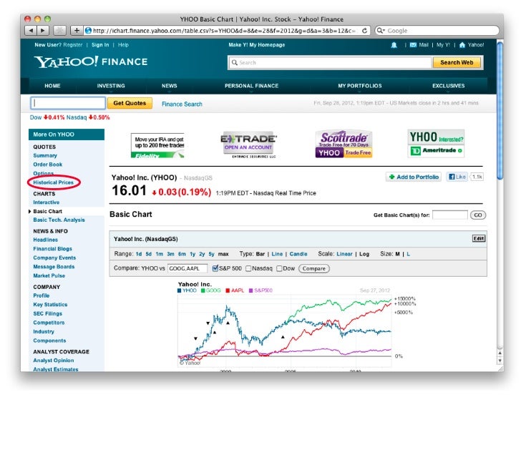Click the Add to Portfolio button
This screenshot has width=521, height=455.
pyautogui.click(x=414, y=177)
